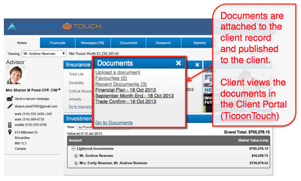Click the address location pin icon
The image size is (301, 181).
pyautogui.click(x=10, y=132)
